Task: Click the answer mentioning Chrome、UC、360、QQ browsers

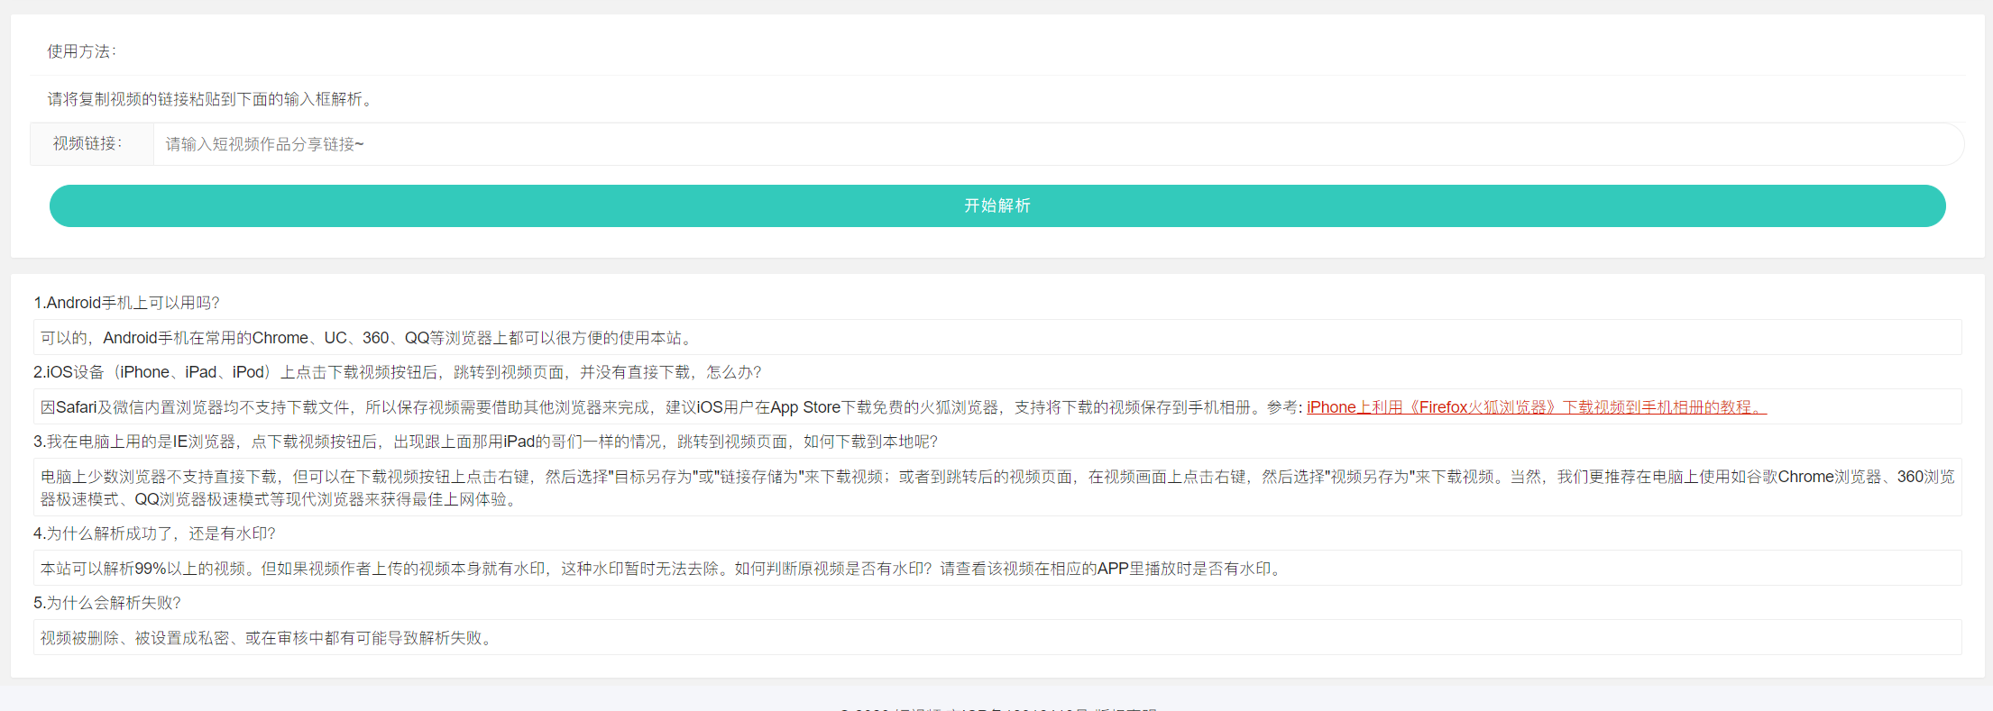Action: click(366, 338)
